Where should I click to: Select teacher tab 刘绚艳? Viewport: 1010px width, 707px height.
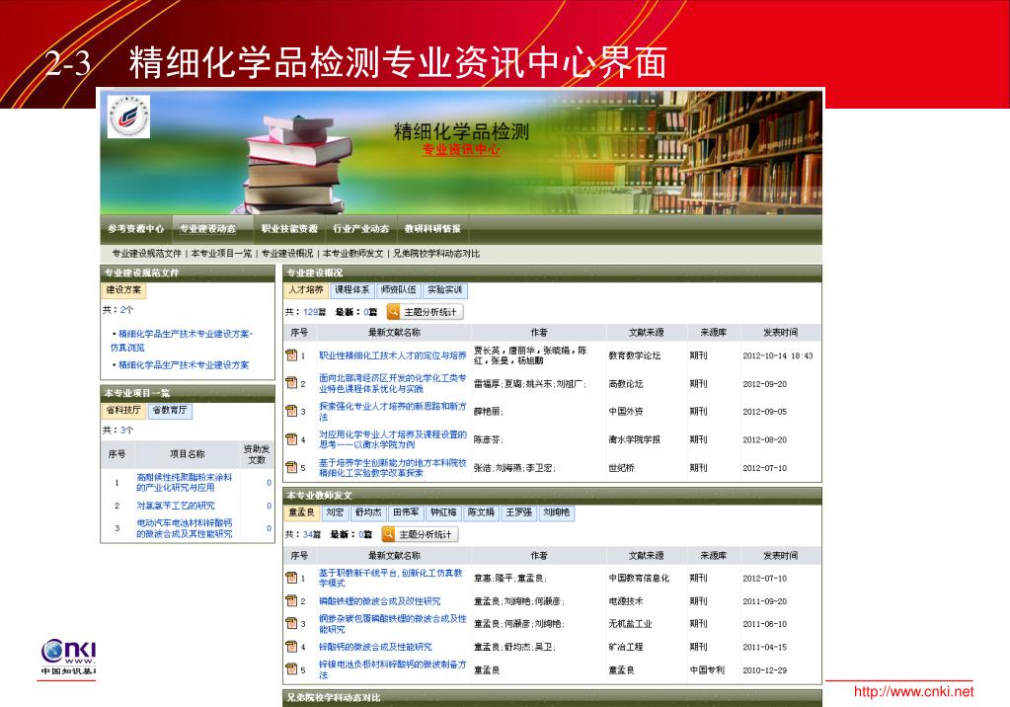pos(556,513)
